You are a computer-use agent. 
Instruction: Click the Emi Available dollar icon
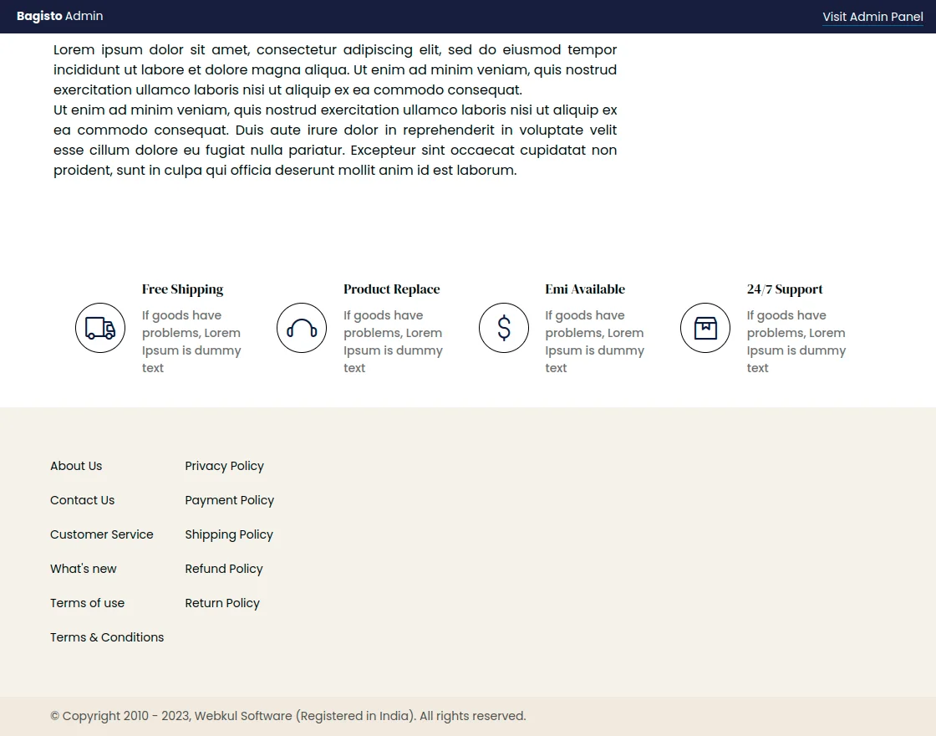[504, 328]
